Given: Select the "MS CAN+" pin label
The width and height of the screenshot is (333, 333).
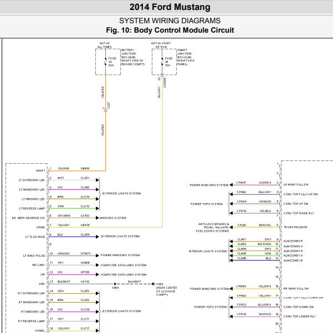Looking at the screenshot, I should 39,265.
